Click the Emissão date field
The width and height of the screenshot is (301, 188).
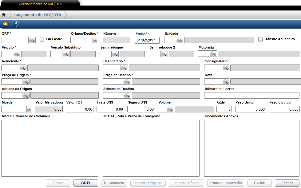click(x=147, y=40)
